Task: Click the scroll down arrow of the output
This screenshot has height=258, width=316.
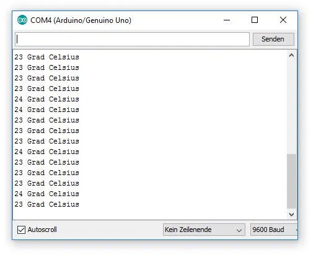Action: click(x=291, y=215)
